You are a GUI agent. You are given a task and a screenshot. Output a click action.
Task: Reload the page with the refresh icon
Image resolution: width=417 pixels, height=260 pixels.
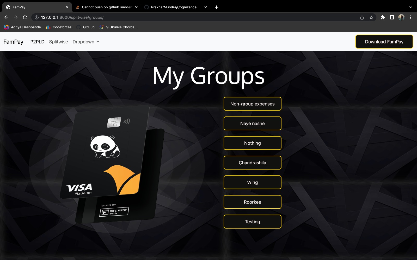[25, 17]
